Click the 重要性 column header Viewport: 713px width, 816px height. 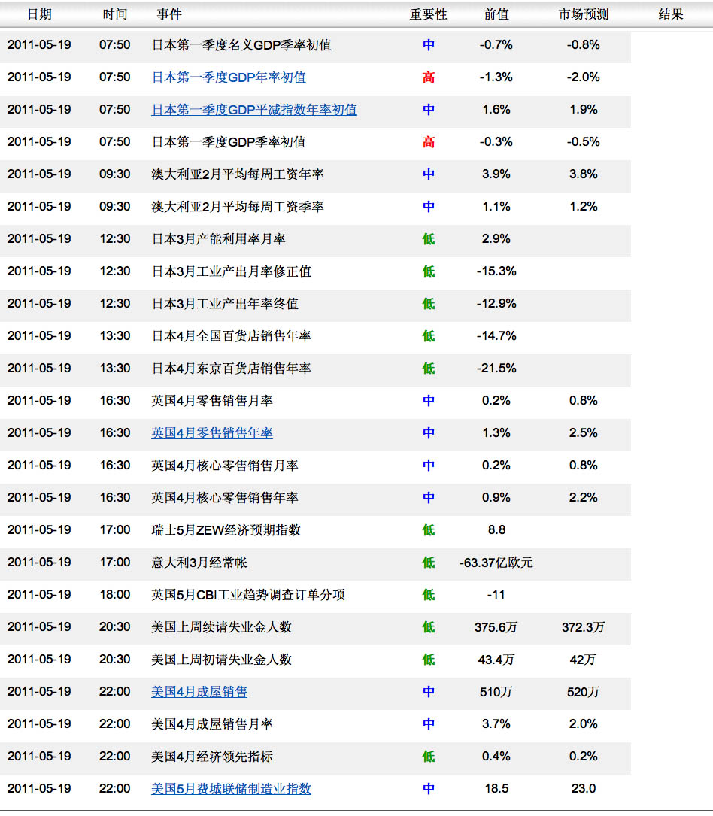pos(428,14)
